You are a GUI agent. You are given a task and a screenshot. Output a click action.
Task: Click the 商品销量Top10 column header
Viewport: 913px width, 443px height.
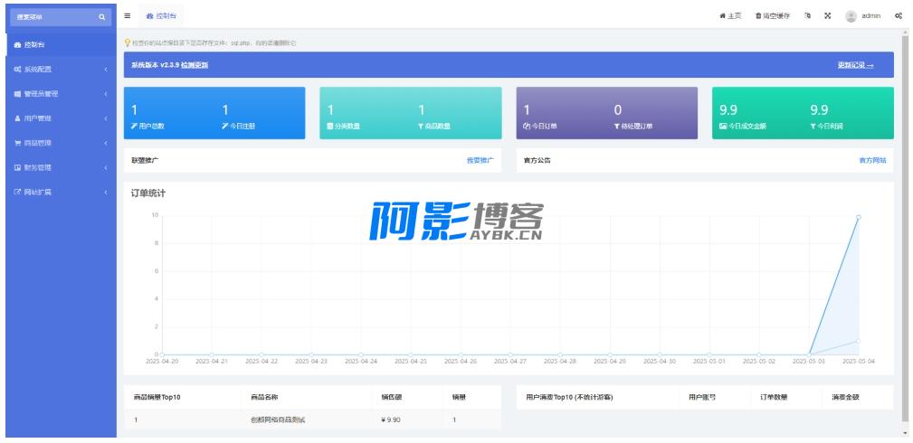[x=157, y=398]
